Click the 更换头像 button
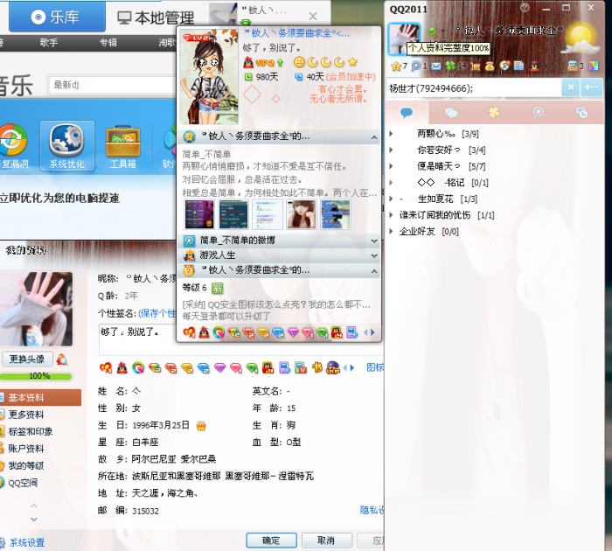The image size is (612, 551). click(27, 359)
